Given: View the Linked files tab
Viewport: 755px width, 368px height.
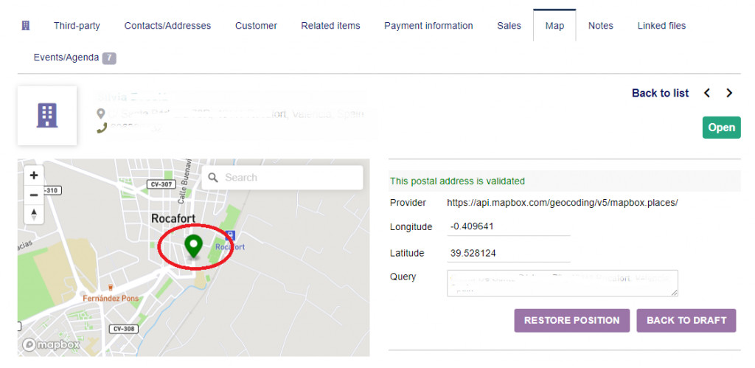Looking at the screenshot, I should (661, 26).
